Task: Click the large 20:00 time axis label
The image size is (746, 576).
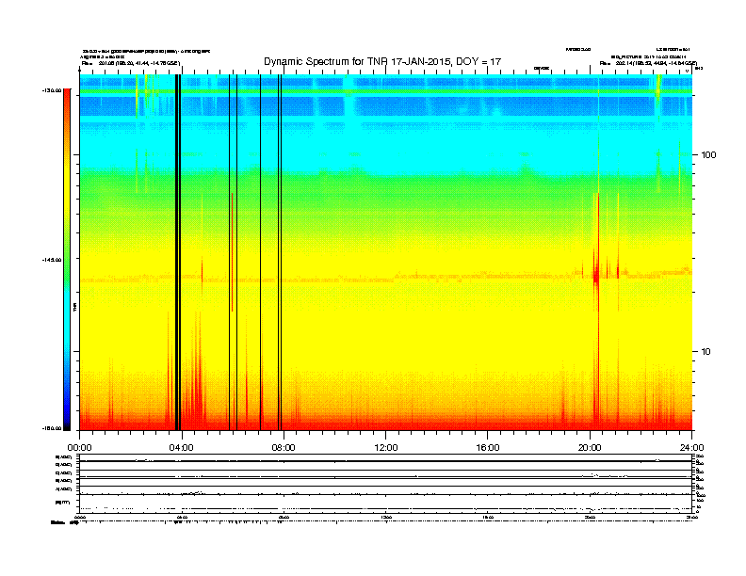Action: (x=590, y=448)
